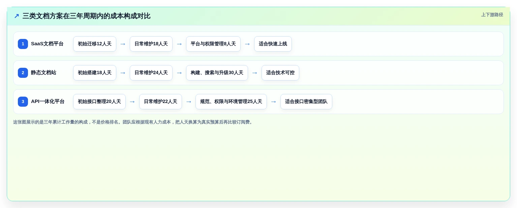This screenshot has height=208, width=517.
Task: Select the 静态文档站 row label
Action: 43,73
